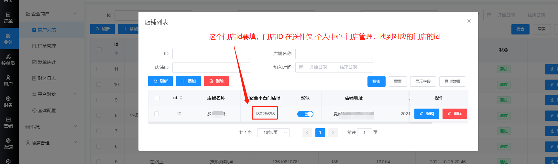
Task: Collapse the 企业商户 menu group
Action: click(51, 14)
